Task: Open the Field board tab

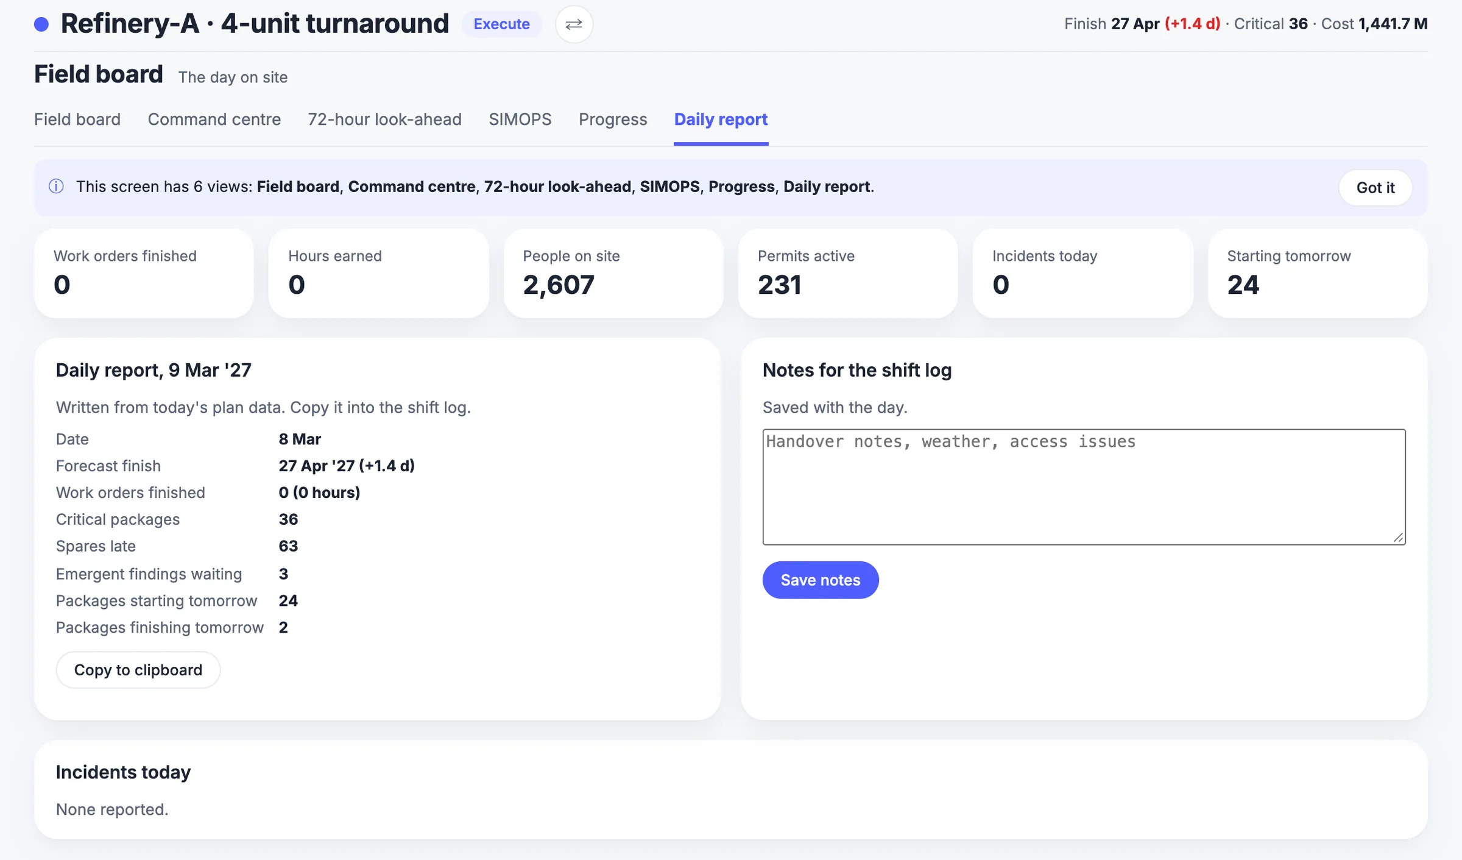Action: click(77, 119)
